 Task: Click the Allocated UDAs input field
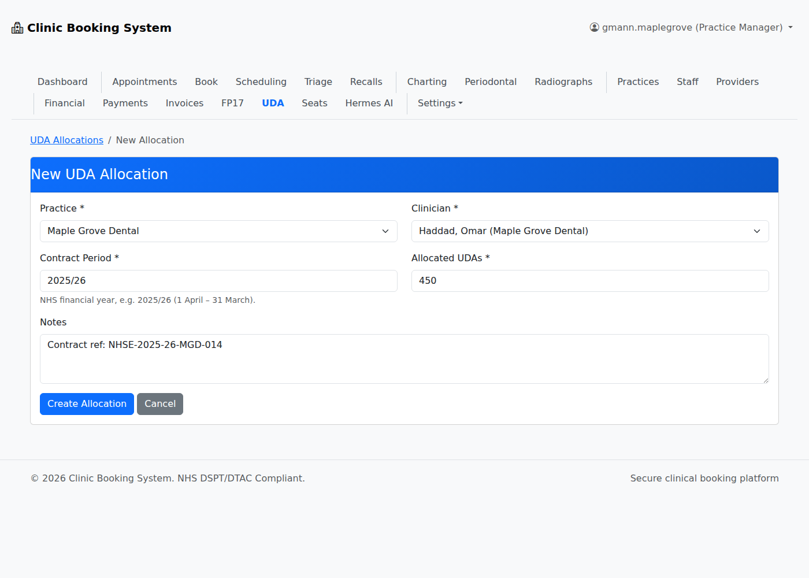(590, 281)
